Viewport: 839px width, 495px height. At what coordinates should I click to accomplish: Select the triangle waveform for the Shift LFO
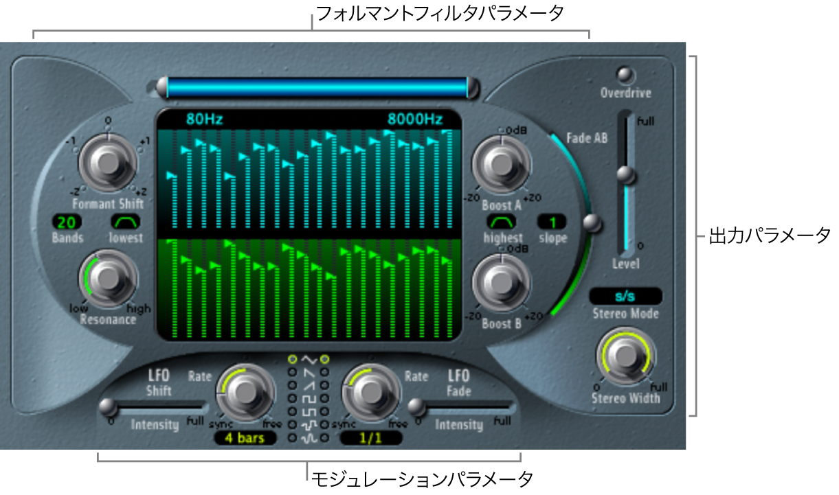click(x=291, y=359)
